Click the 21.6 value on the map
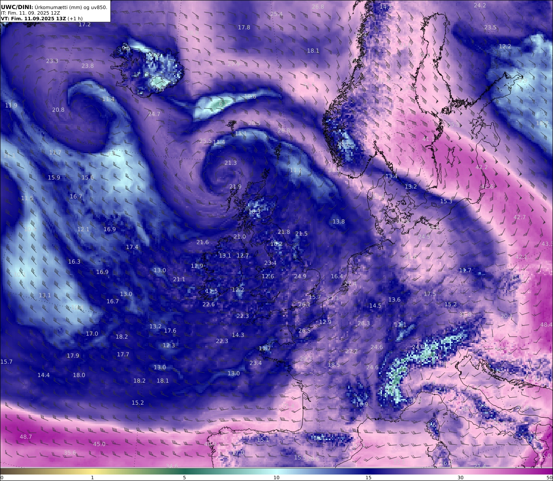 click(203, 242)
